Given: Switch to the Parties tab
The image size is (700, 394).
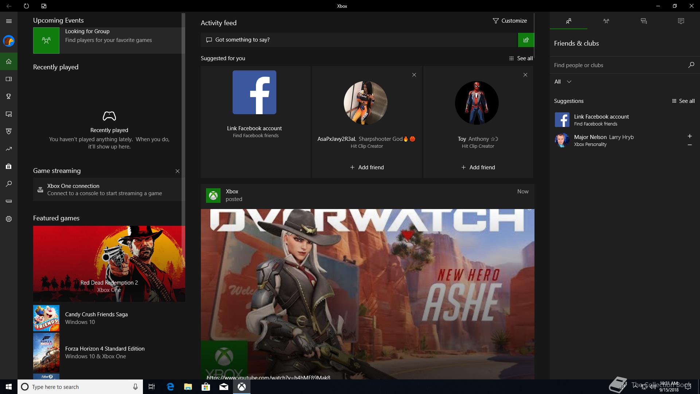Looking at the screenshot, I should [x=606, y=21].
